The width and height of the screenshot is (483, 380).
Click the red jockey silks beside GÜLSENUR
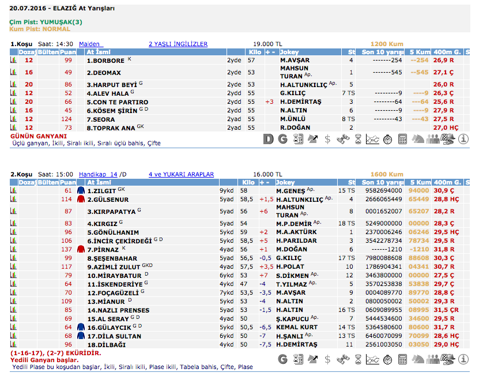[x=81, y=200]
